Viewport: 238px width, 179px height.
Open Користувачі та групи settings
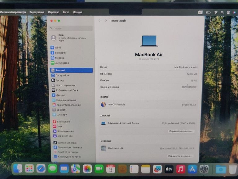(x=68, y=157)
